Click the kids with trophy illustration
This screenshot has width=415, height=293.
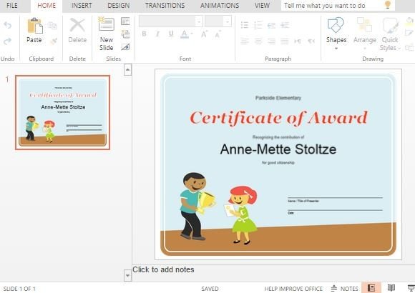(x=220, y=209)
